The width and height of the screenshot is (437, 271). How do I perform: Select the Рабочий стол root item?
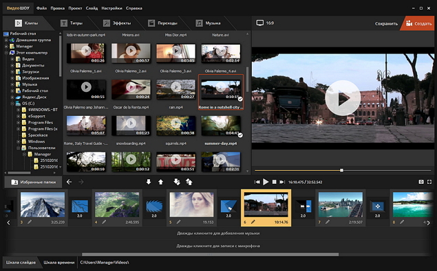20,34
